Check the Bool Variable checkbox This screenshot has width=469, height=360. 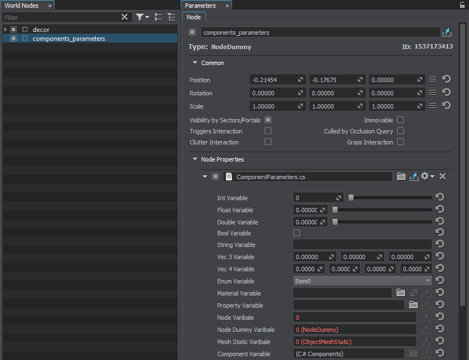tap(297, 233)
